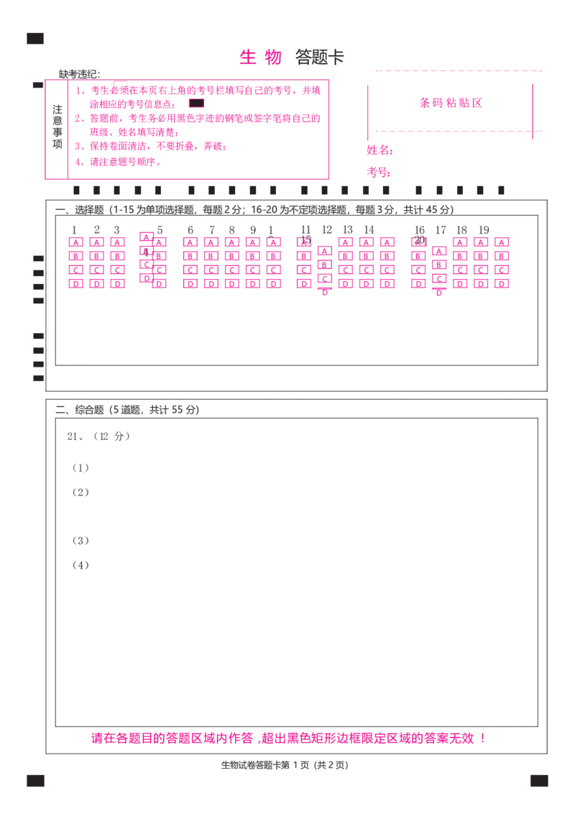The image size is (575, 814).
Task: Click the left magenta triangle below the bubbles
Action: coord(325,292)
